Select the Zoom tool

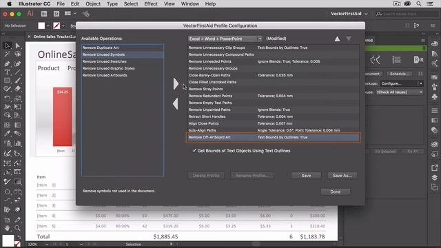(x=18, y=228)
